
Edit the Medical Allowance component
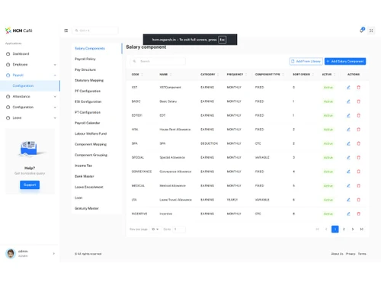click(x=348, y=185)
